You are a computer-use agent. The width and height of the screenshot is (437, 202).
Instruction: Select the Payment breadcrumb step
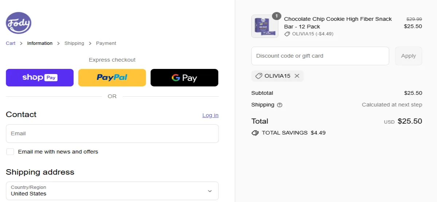(x=106, y=43)
